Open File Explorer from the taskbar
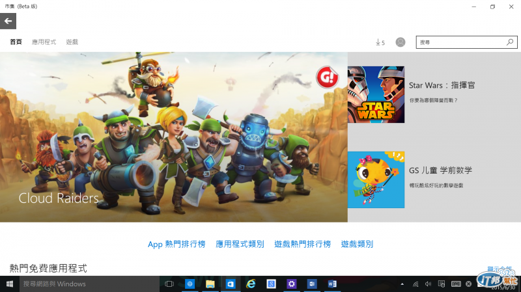521x292 pixels. (210, 284)
